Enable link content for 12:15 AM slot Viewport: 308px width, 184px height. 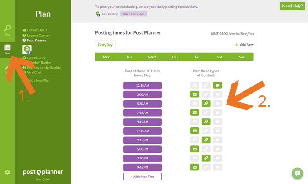[x=206, y=85]
